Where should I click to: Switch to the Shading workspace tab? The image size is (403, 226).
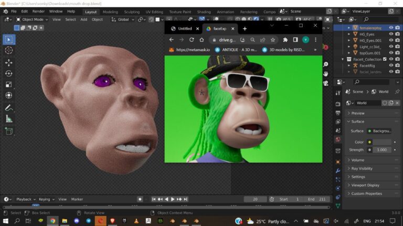(x=204, y=12)
